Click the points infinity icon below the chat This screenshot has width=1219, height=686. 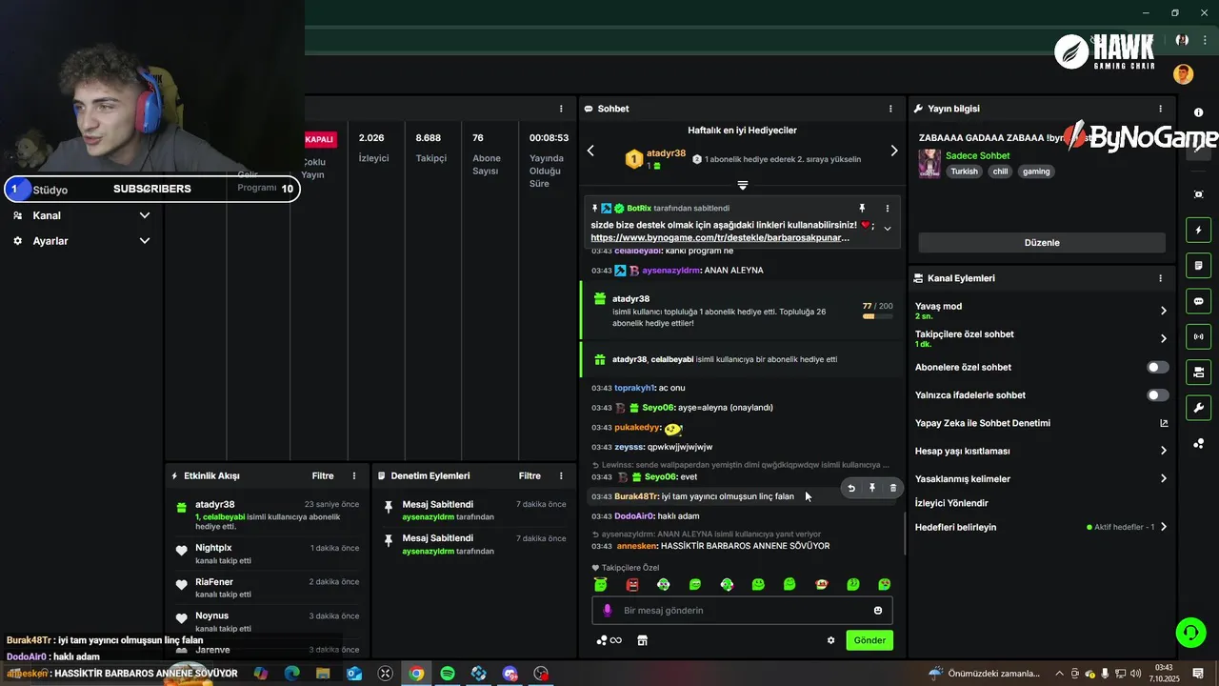(x=609, y=640)
